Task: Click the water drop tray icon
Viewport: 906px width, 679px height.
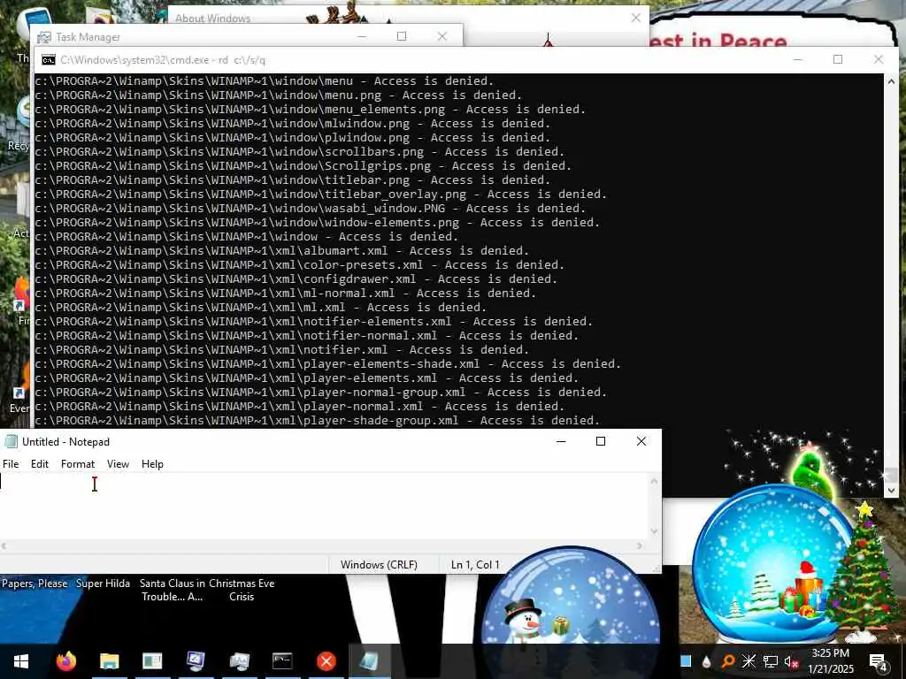Action: tap(706, 661)
